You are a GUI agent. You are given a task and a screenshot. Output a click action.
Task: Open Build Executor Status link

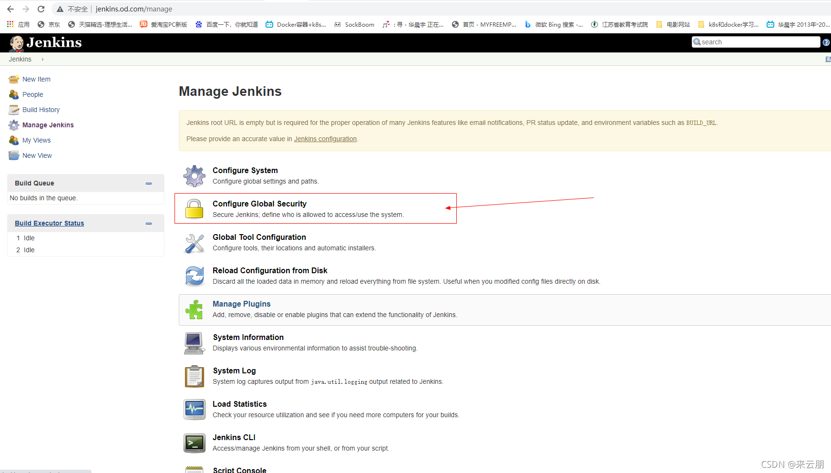[49, 223]
